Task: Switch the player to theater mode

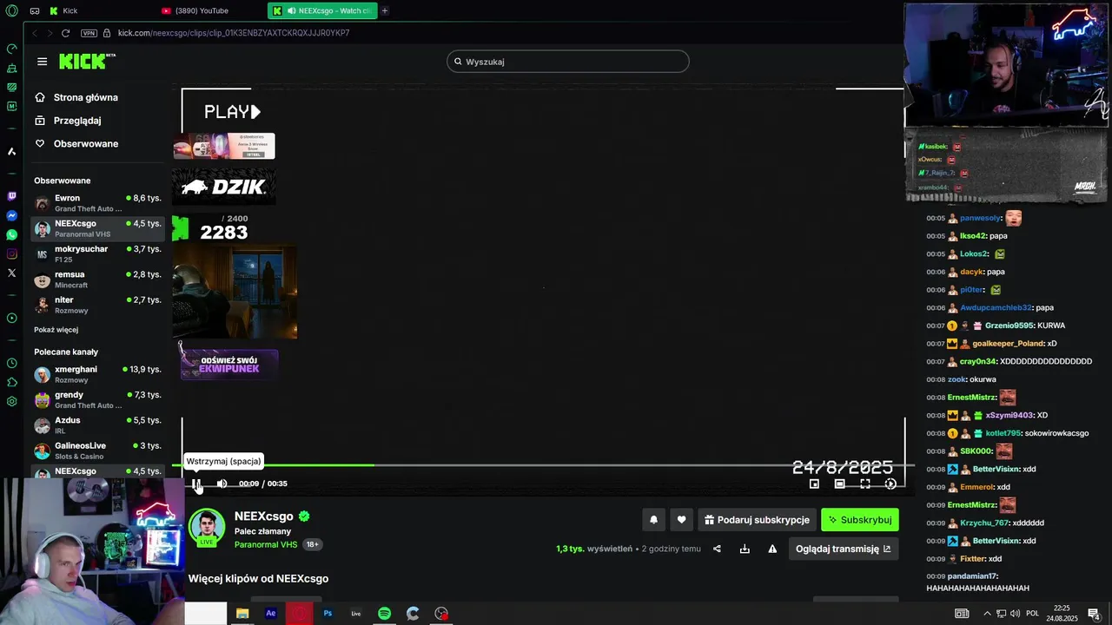Action: [839, 484]
